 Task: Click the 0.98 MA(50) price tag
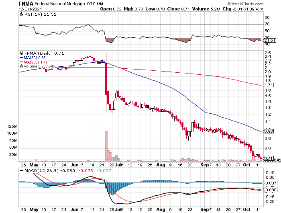269,131
